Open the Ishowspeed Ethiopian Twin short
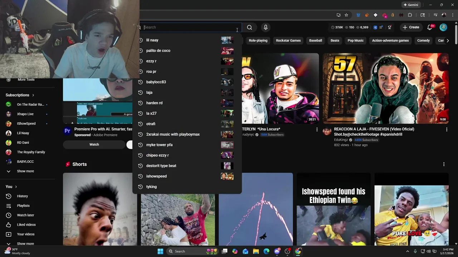Screen dimensions: 458x257 point(333,210)
